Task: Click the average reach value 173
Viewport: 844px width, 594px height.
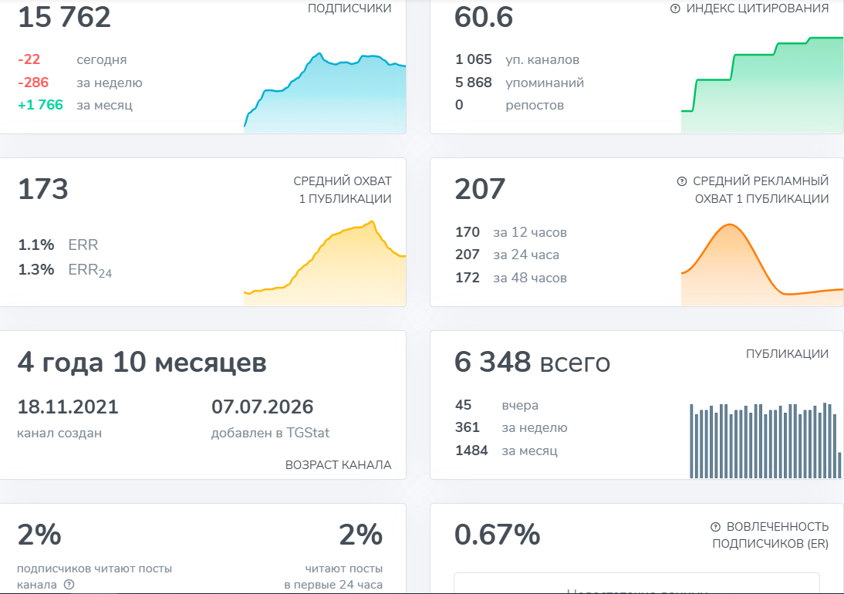Action: [x=43, y=190]
